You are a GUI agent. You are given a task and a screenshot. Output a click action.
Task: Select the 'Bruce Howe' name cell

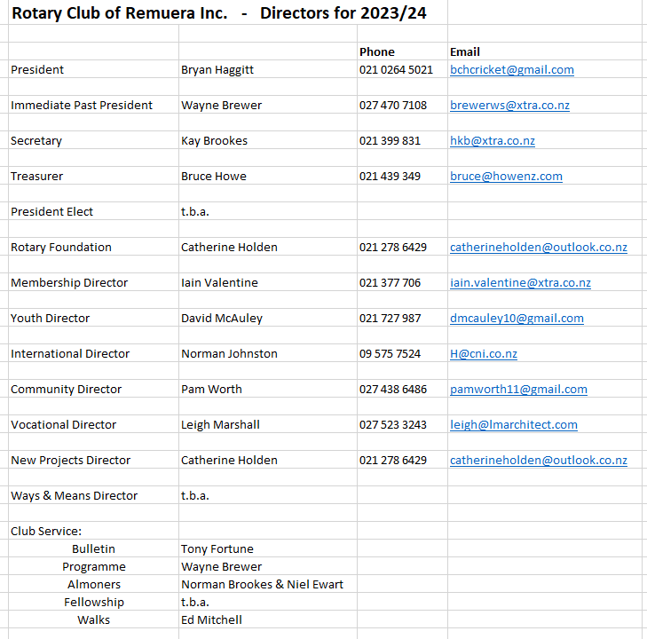click(268, 176)
